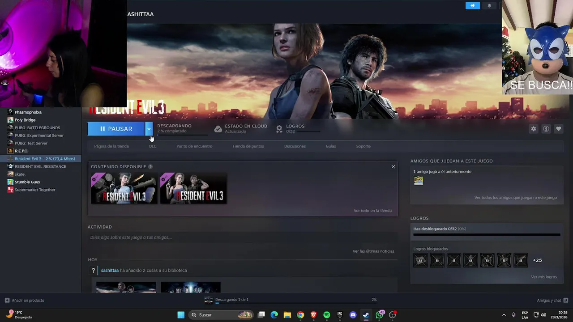
Task: Add Resident Evil 3 to favorites with heart icon
Action: tap(559, 129)
